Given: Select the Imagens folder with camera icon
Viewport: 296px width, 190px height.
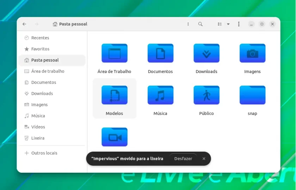Looking at the screenshot, I should pos(252,53).
